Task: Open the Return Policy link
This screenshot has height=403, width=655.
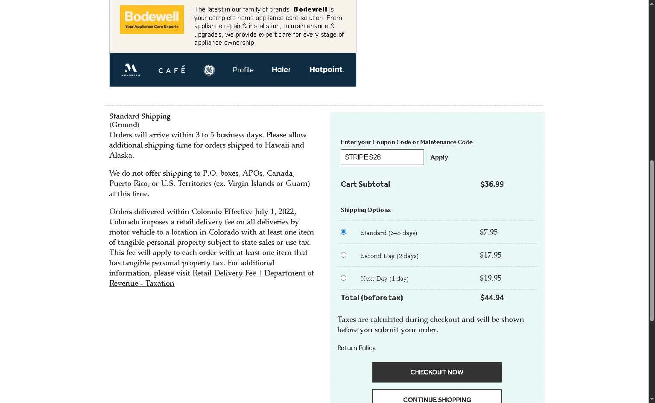Action: tap(357, 348)
